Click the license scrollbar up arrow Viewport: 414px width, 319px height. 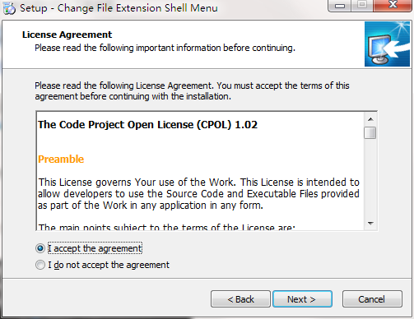pos(370,119)
